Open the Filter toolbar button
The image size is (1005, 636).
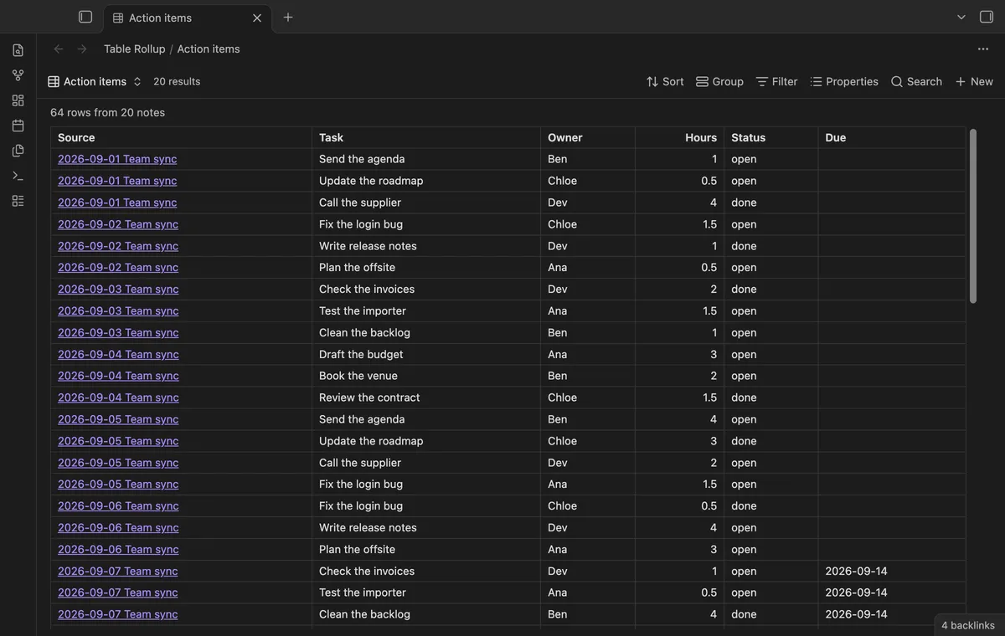(776, 81)
